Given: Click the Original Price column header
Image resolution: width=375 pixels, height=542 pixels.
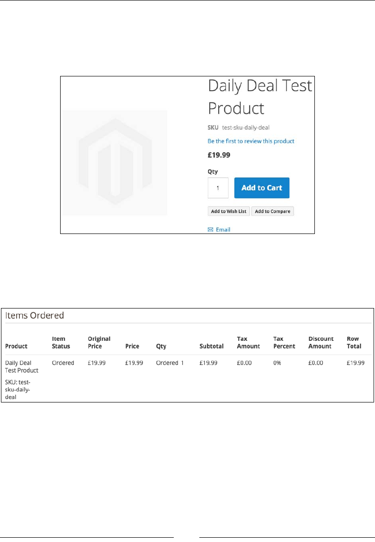Looking at the screenshot, I should (99, 343).
